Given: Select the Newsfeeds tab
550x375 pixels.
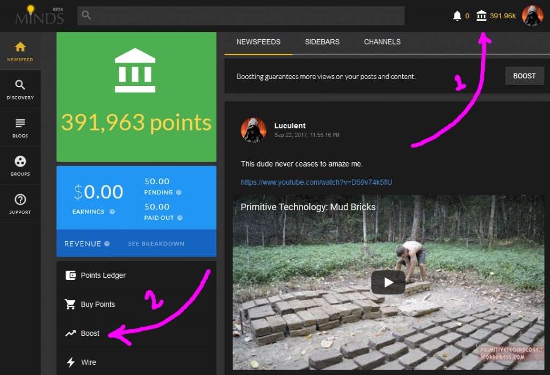Looking at the screenshot, I should (x=258, y=42).
